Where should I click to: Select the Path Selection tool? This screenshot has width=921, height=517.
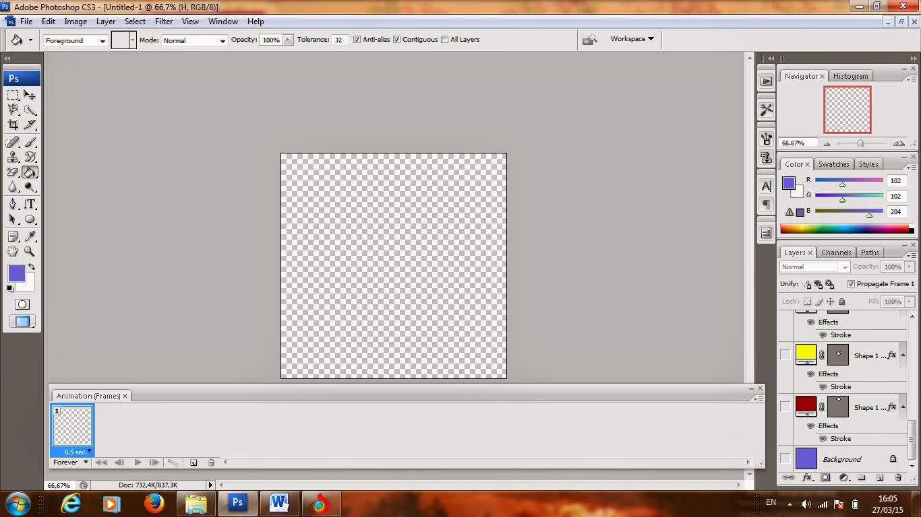click(13, 219)
